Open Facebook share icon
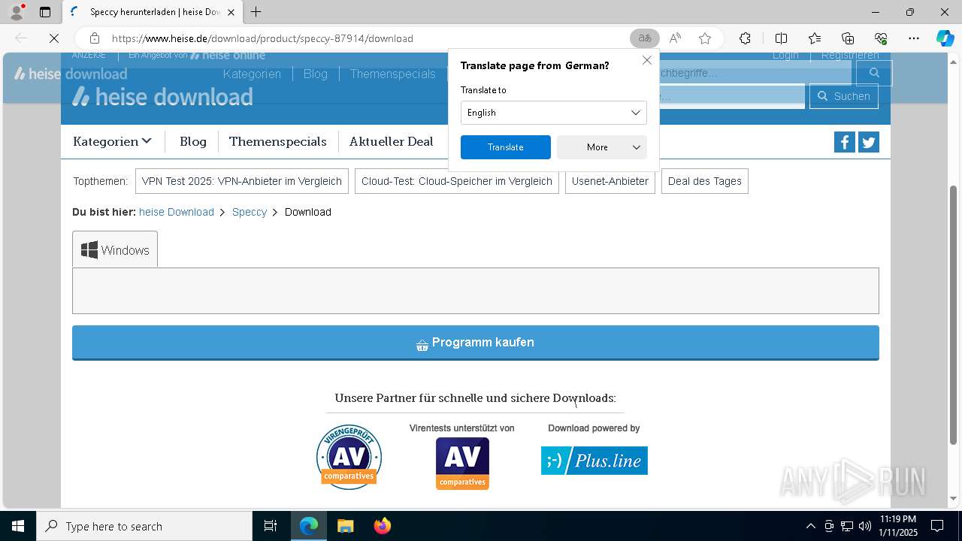 coord(844,142)
